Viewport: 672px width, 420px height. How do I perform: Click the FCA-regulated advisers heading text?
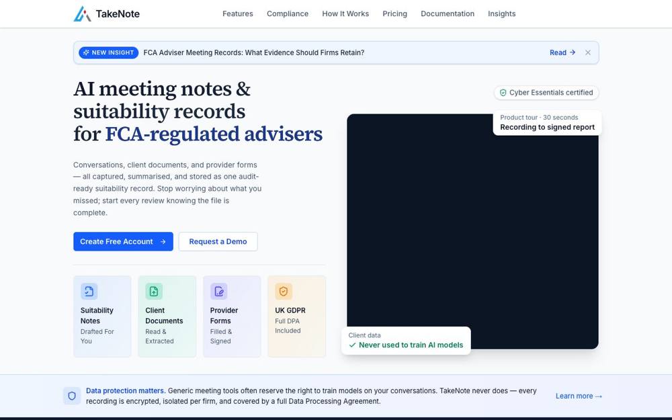click(x=214, y=134)
